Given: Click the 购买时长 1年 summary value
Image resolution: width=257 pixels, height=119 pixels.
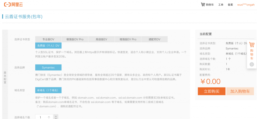Looking at the screenshot, I should pyautogui.click(x=228, y=69).
